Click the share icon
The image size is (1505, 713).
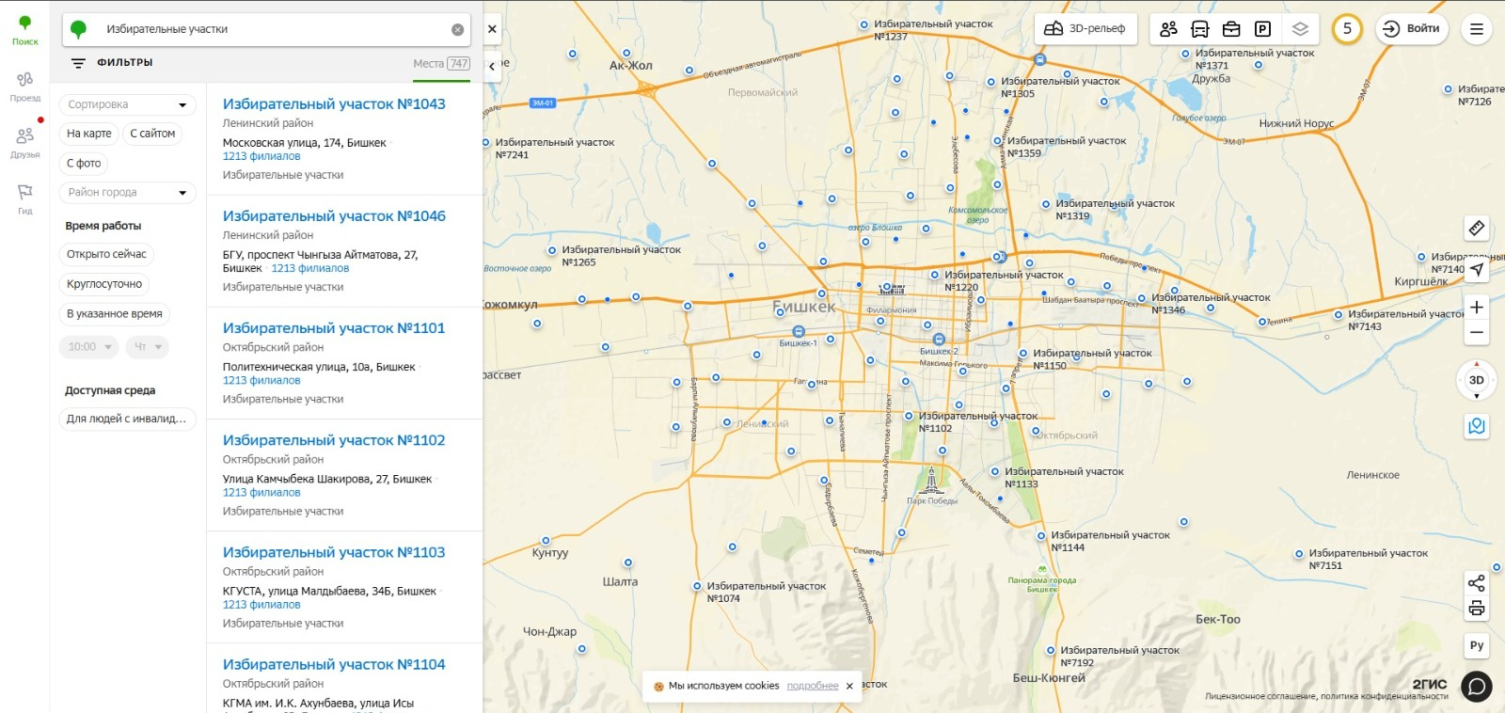pos(1476,583)
